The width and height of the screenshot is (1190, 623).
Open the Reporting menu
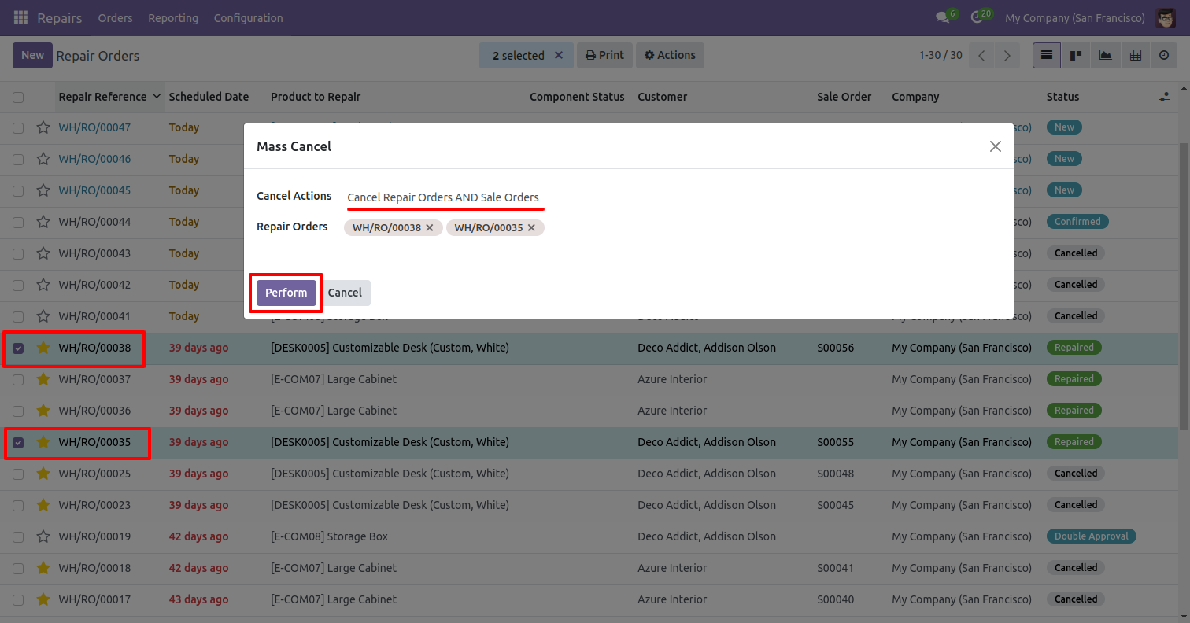pos(173,18)
